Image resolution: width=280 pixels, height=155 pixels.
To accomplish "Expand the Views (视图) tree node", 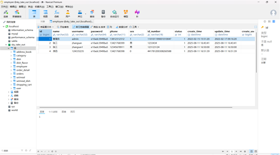I will 8,92.
